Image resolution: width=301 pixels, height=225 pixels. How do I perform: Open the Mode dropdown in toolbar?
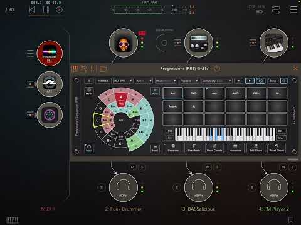166,81
